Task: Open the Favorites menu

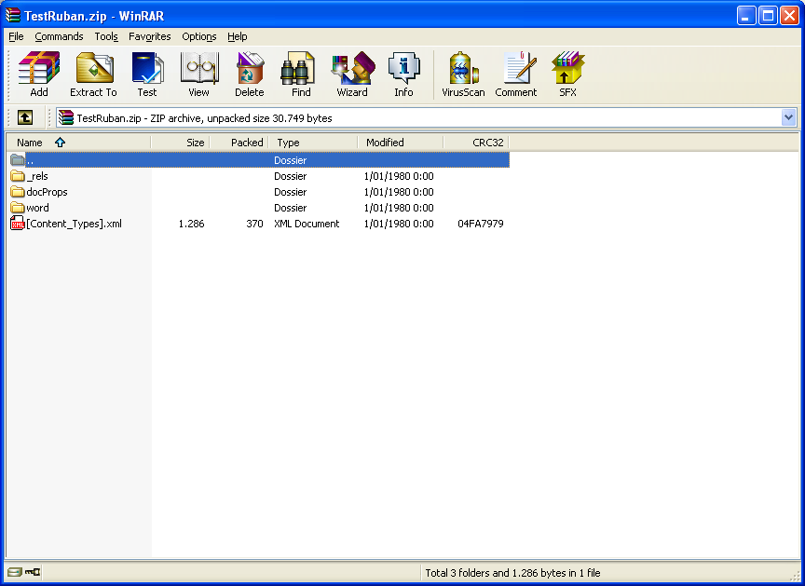Action: click(150, 36)
